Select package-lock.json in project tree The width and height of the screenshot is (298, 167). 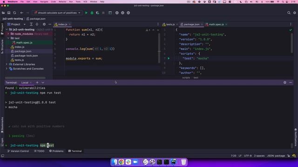click(x=26, y=56)
